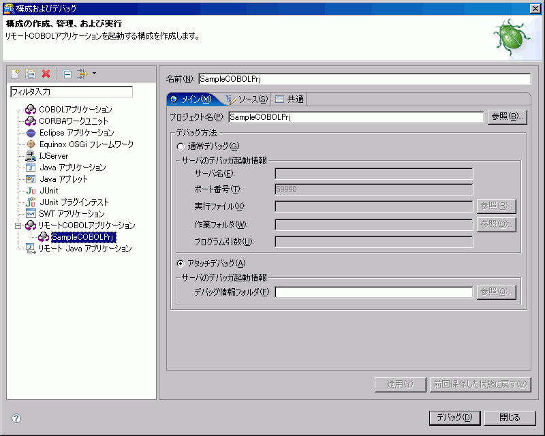Click 前回保存した状態に戻す(V) button
The image size is (545, 436).
coord(480,384)
